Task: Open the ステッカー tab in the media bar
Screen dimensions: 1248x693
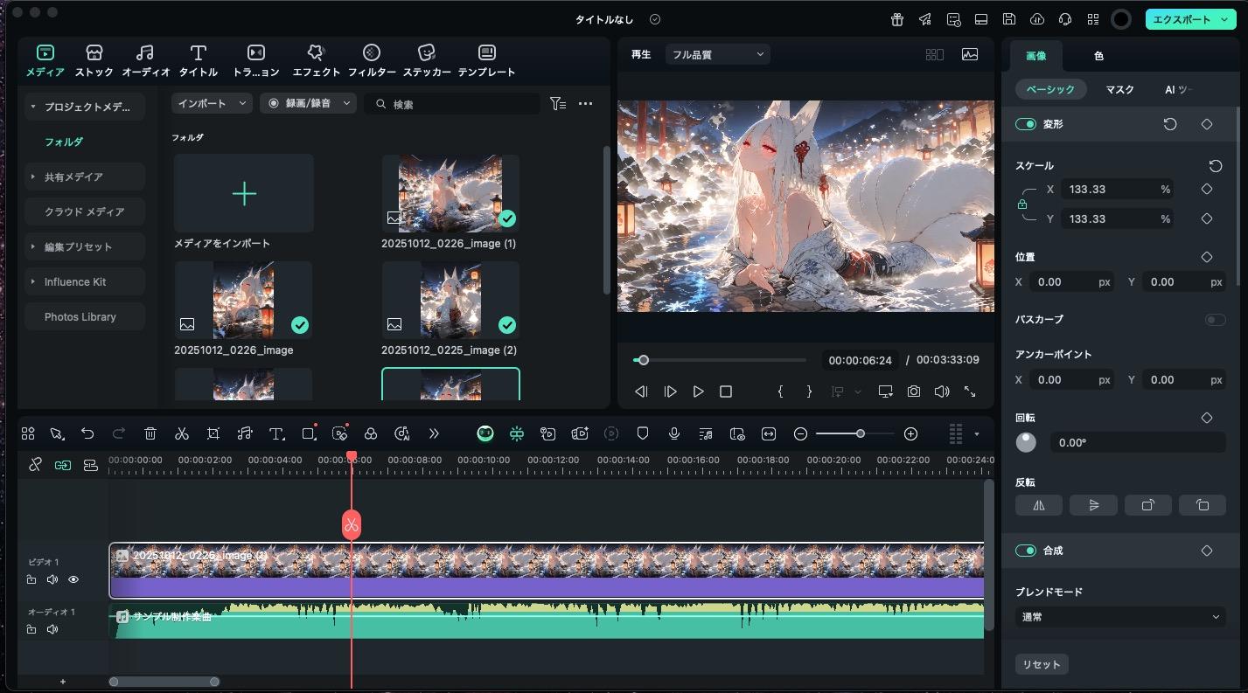Action: (x=427, y=59)
